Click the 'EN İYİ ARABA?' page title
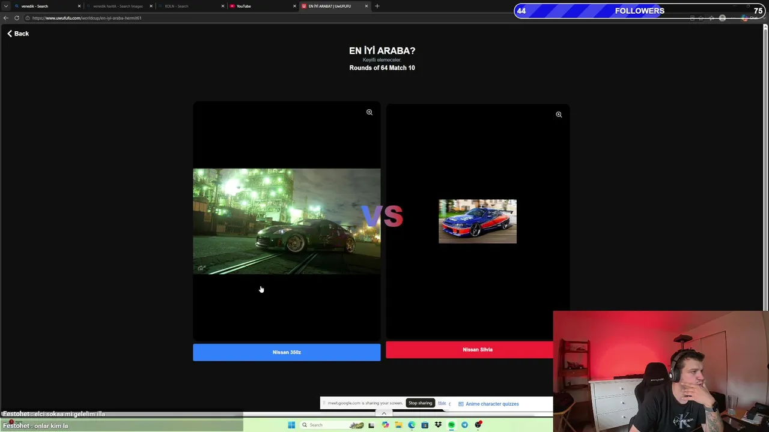Image resolution: width=769 pixels, height=432 pixels. 382,51
